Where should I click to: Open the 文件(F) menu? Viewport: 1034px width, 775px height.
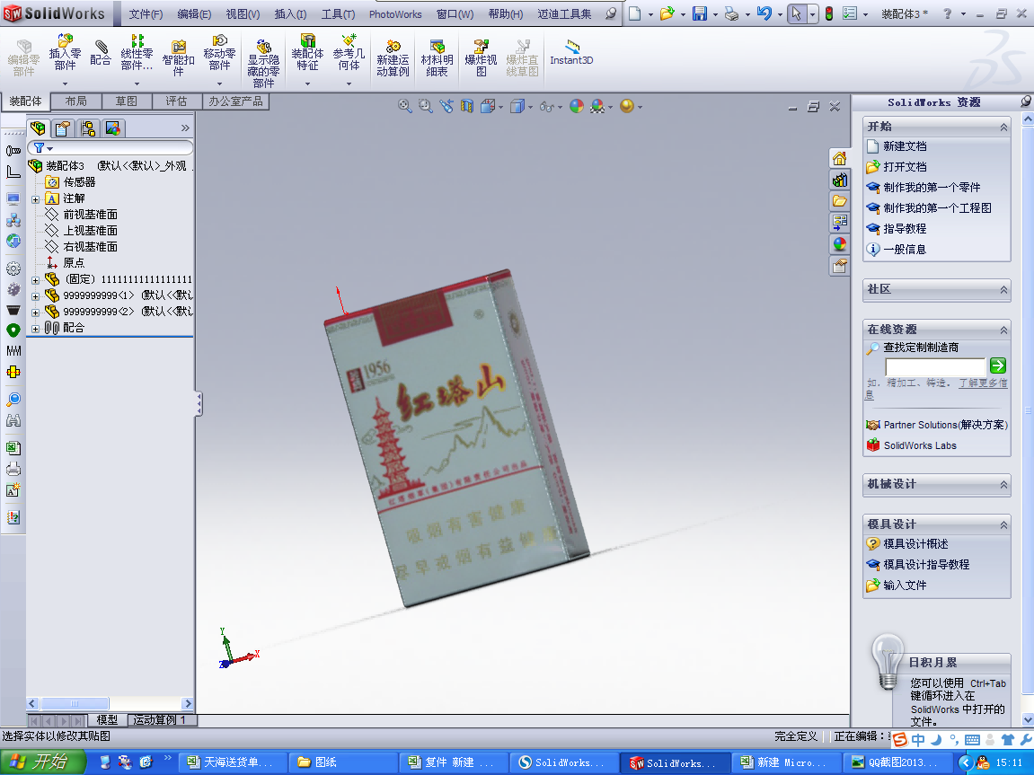click(x=146, y=13)
